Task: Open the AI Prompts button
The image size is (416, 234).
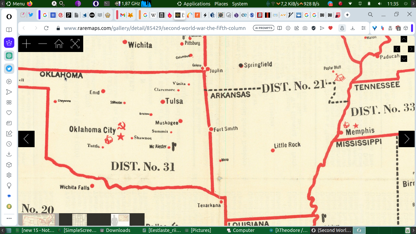Action: (264, 28)
